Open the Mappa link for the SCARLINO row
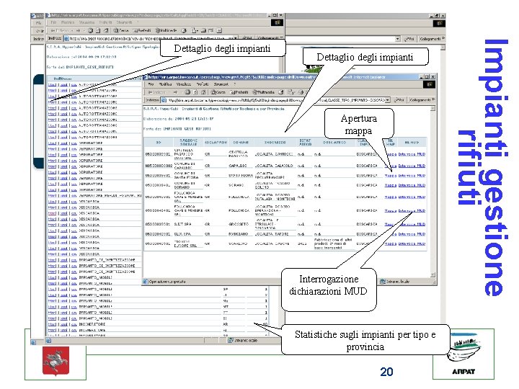The height and width of the screenshot is (389, 519). [x=391, y=243]
